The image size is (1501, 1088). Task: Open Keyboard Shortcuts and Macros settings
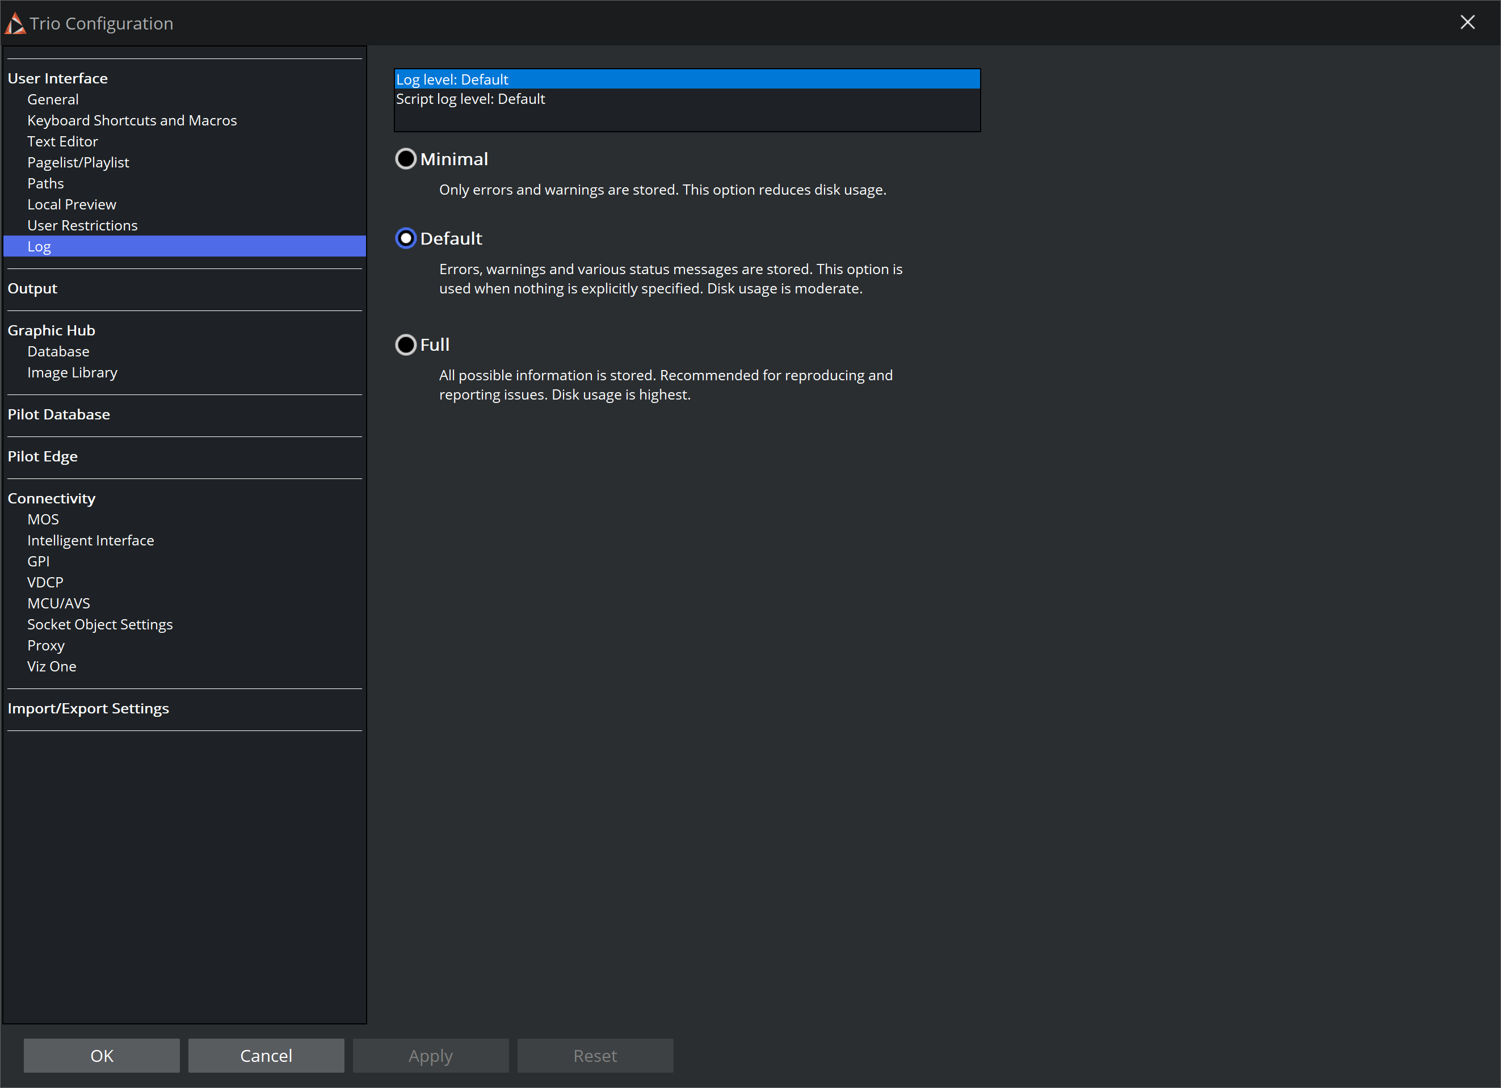click(132, 120)
